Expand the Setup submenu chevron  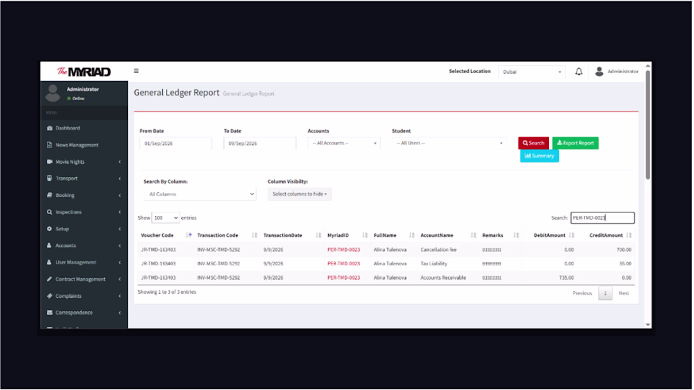(119, 229)
